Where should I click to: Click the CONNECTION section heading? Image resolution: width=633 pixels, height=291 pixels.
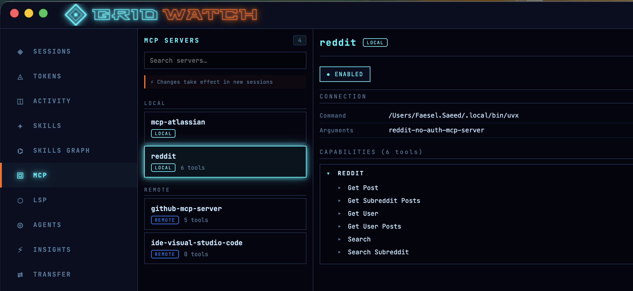click(343, 97)
